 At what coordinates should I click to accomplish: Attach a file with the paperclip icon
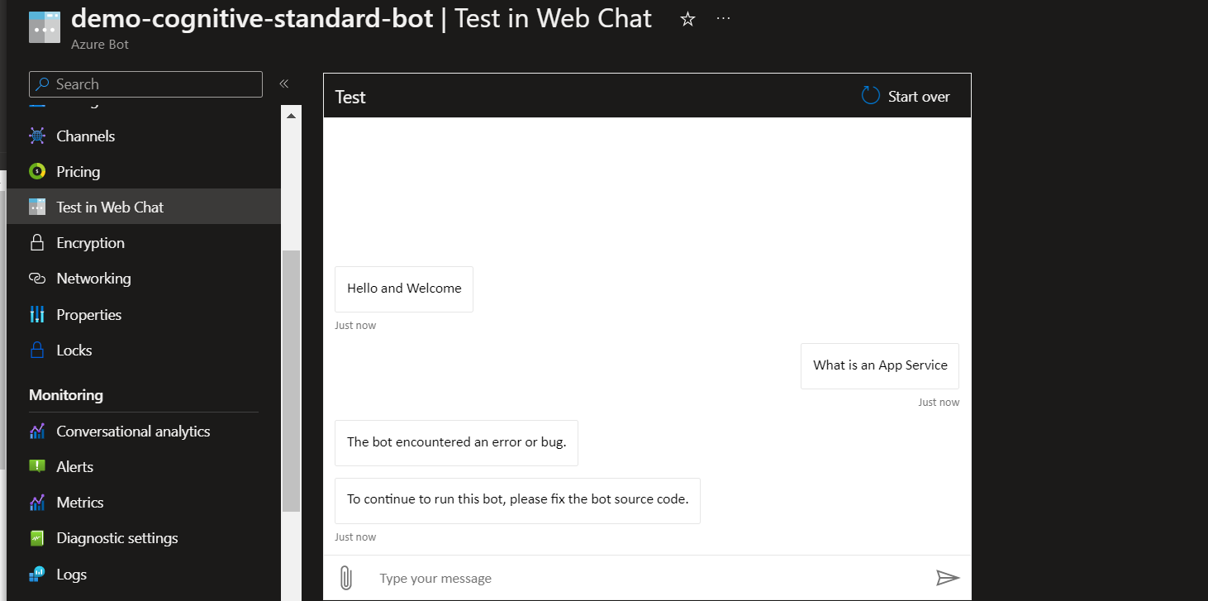pyautogui.click(x=346, y=578)
